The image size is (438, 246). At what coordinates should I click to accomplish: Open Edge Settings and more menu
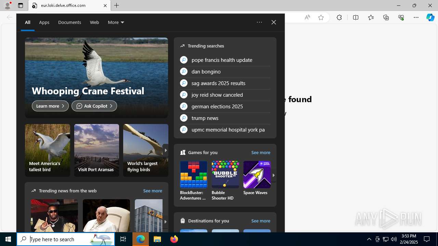pos(416,17)
